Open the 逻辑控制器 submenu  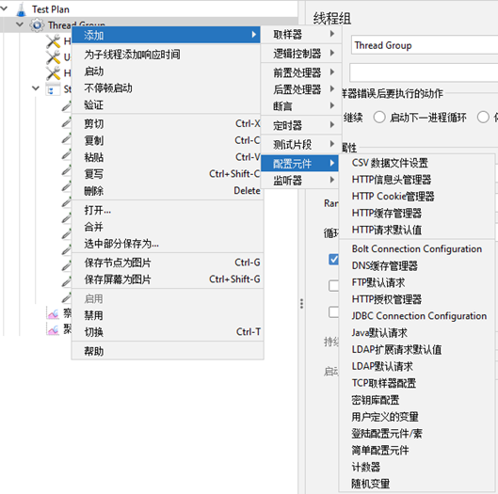301,54
